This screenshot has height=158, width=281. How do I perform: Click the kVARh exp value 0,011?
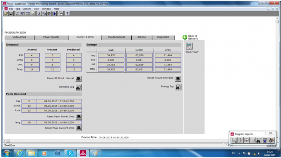click(x=139, y=60)
